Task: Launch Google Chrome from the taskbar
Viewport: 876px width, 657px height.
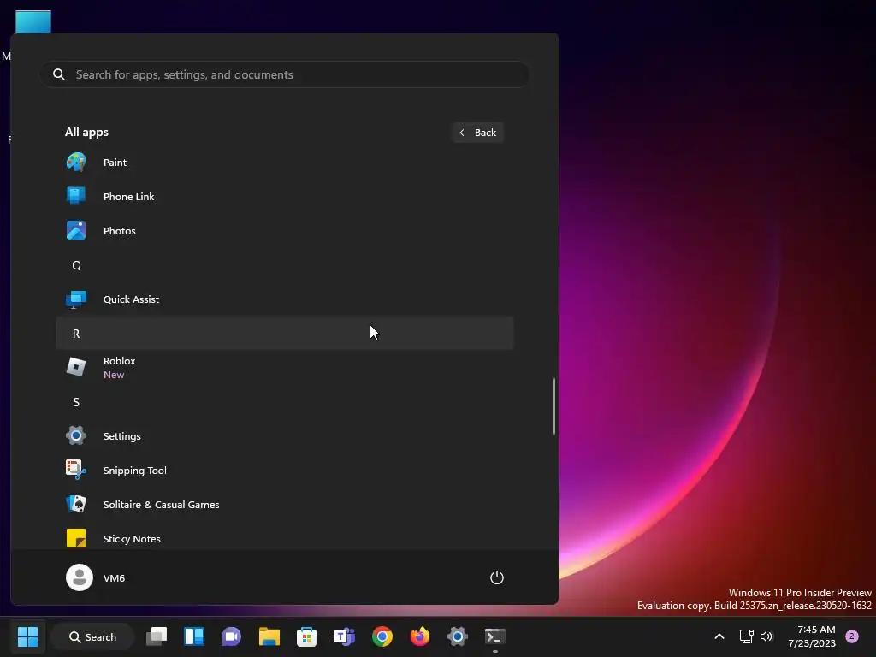Action: [382, 636]
